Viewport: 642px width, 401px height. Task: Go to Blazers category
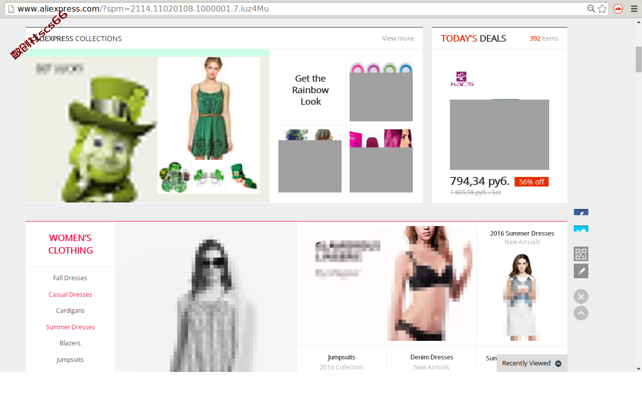click(70, 343)
